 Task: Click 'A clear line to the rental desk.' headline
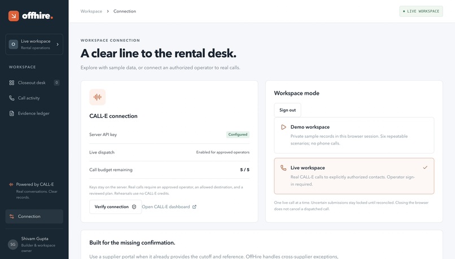tap(159, 54)
